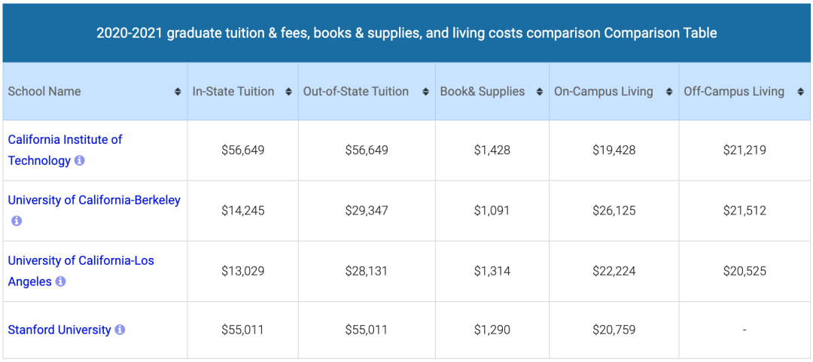The width and height of the screenshot is (813, 362).
Task: Visit the Stanford University link
Action: click(59, 330)
